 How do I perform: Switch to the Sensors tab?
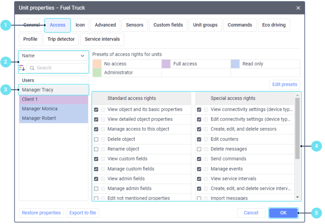[x=135, y=25]
